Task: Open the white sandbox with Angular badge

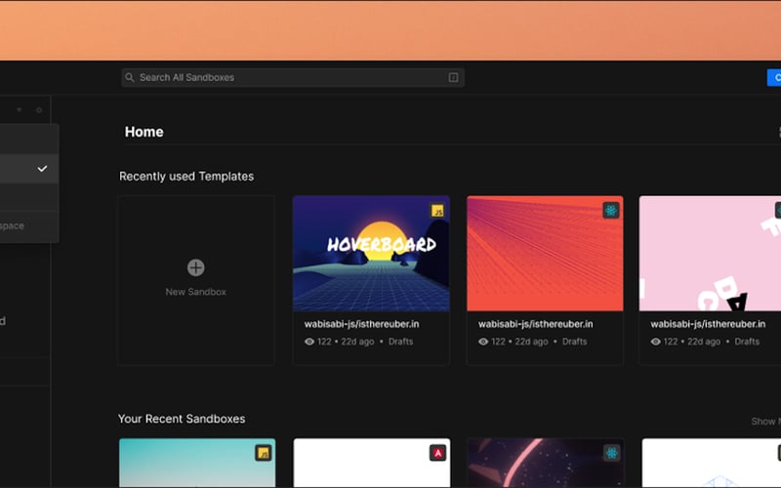Action: click(372, 463)
